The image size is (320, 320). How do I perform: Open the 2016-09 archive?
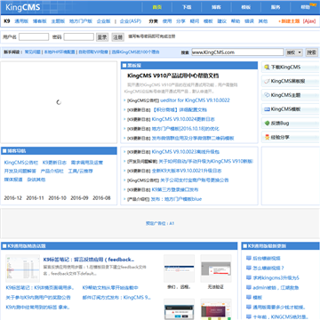coord(79,198)
